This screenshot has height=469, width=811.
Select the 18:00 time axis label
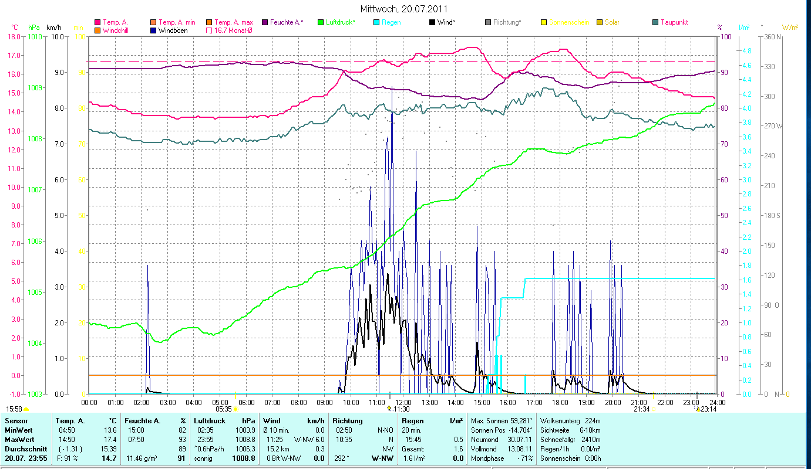click(560, 403)
